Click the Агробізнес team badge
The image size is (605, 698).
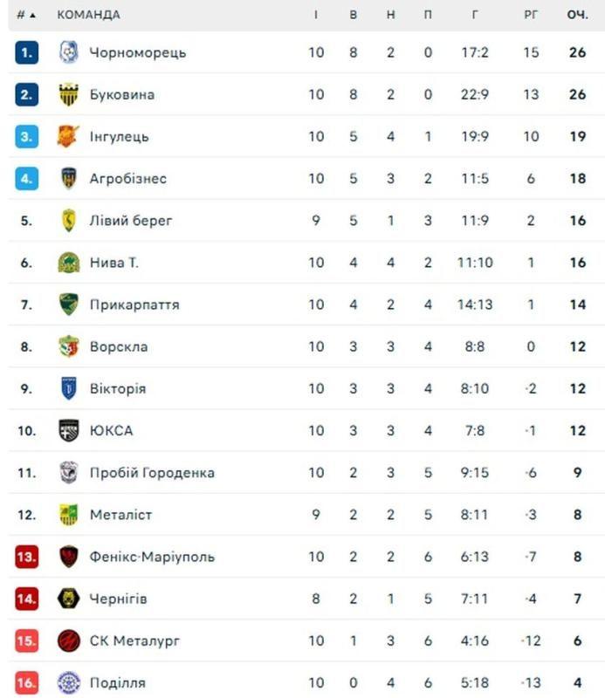[68, 179]
